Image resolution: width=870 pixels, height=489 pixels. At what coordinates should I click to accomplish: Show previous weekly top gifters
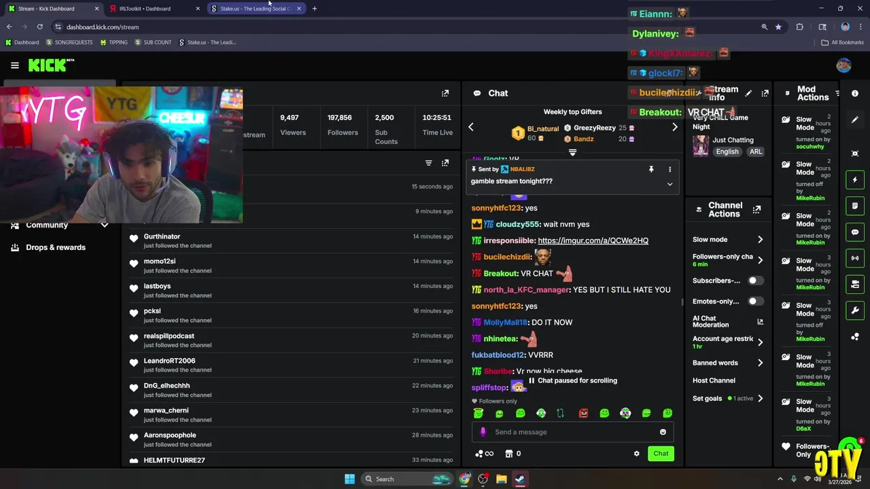coord(470,127)
